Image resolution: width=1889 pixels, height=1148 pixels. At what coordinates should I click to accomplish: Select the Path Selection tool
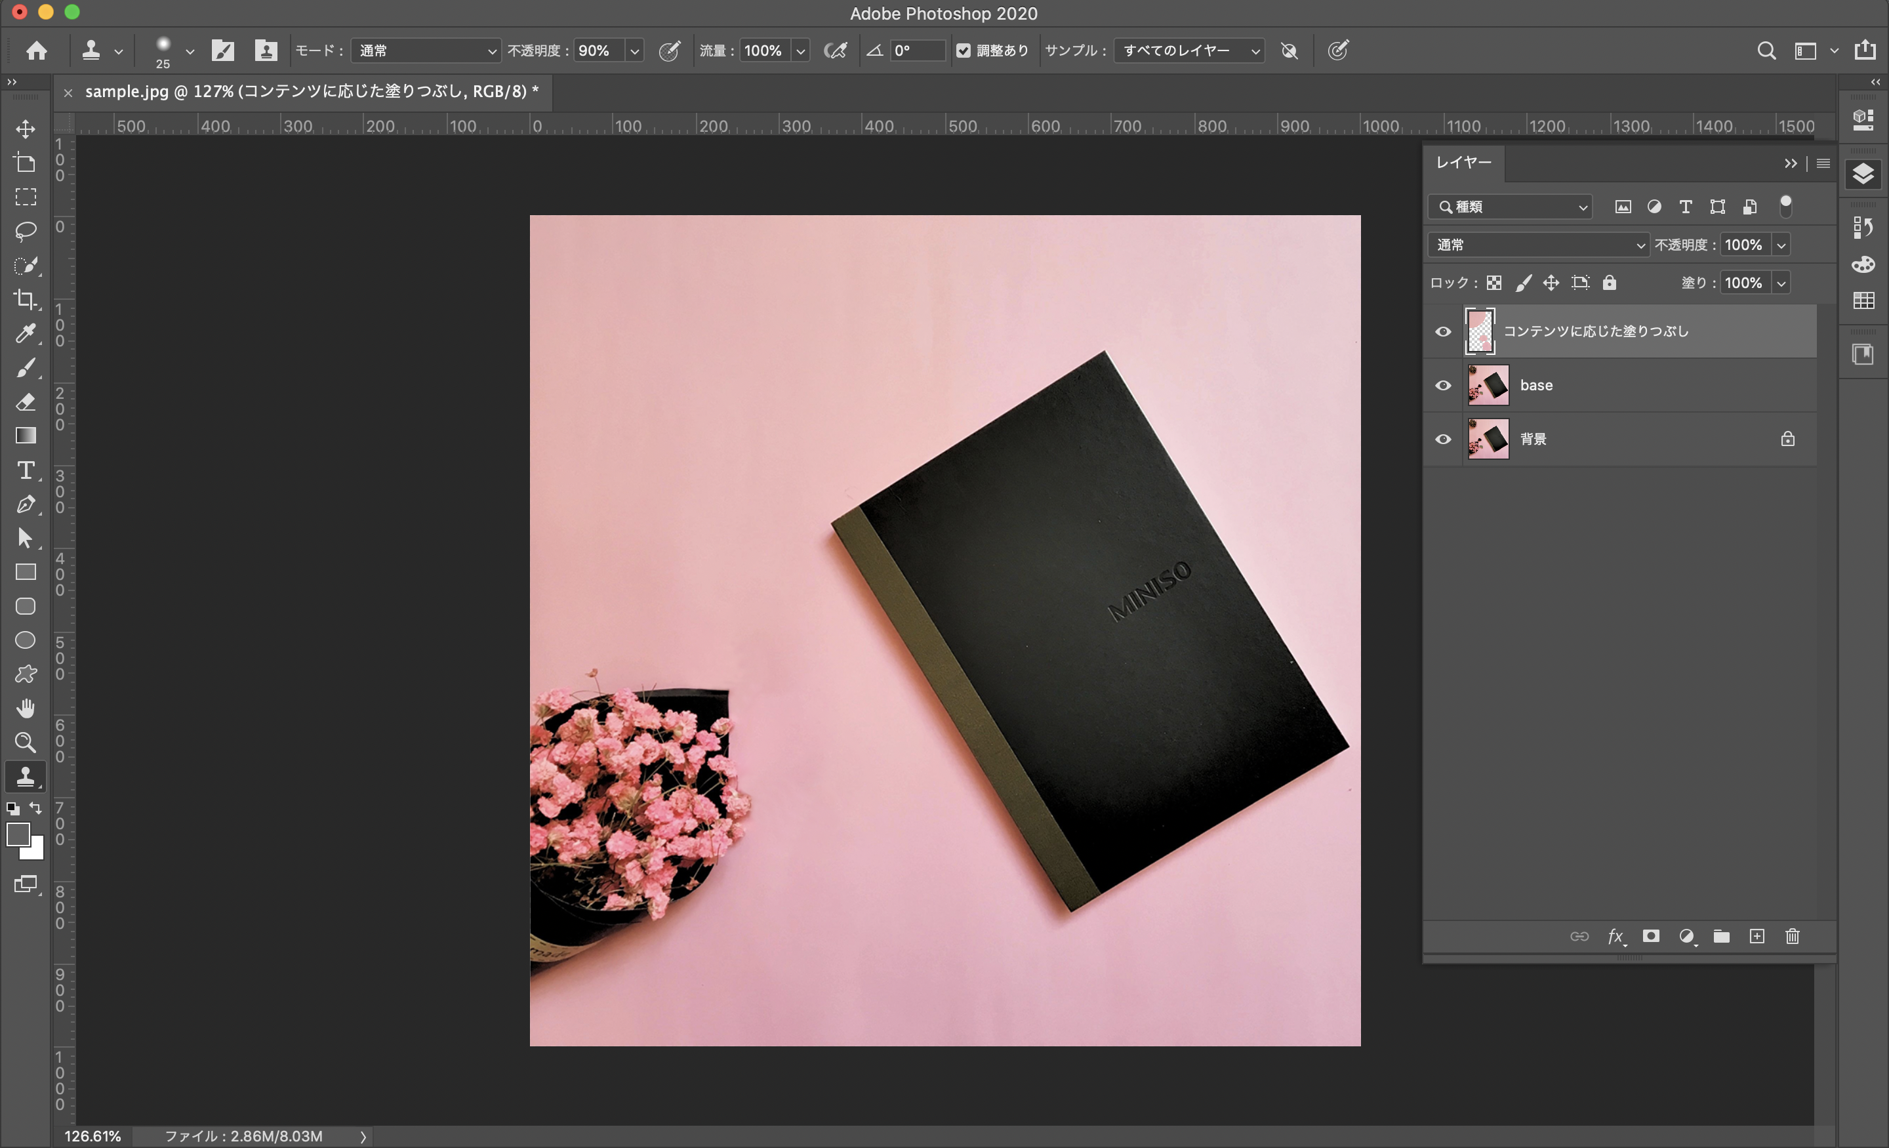coord(26,539)
